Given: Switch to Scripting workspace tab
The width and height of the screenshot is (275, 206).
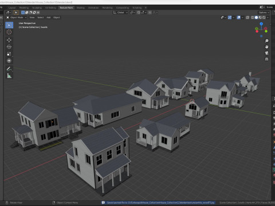Looking at the screenshot, I should (137, 8).
